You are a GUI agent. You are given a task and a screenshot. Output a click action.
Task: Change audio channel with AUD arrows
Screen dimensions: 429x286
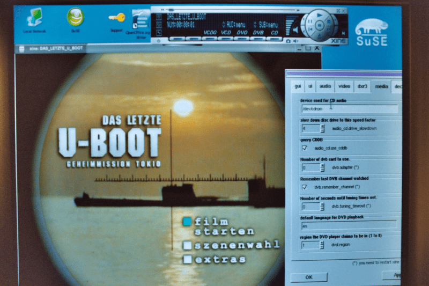[224, 25]
